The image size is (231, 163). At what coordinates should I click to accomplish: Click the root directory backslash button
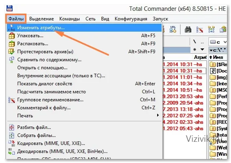tap(195, 42)
